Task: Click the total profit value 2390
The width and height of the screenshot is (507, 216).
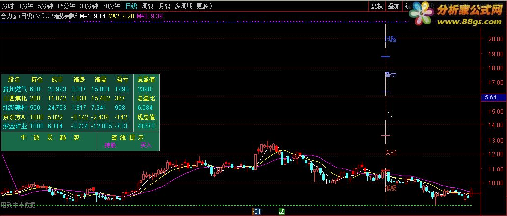Action: pyautogui.click(x=144, y=89)
